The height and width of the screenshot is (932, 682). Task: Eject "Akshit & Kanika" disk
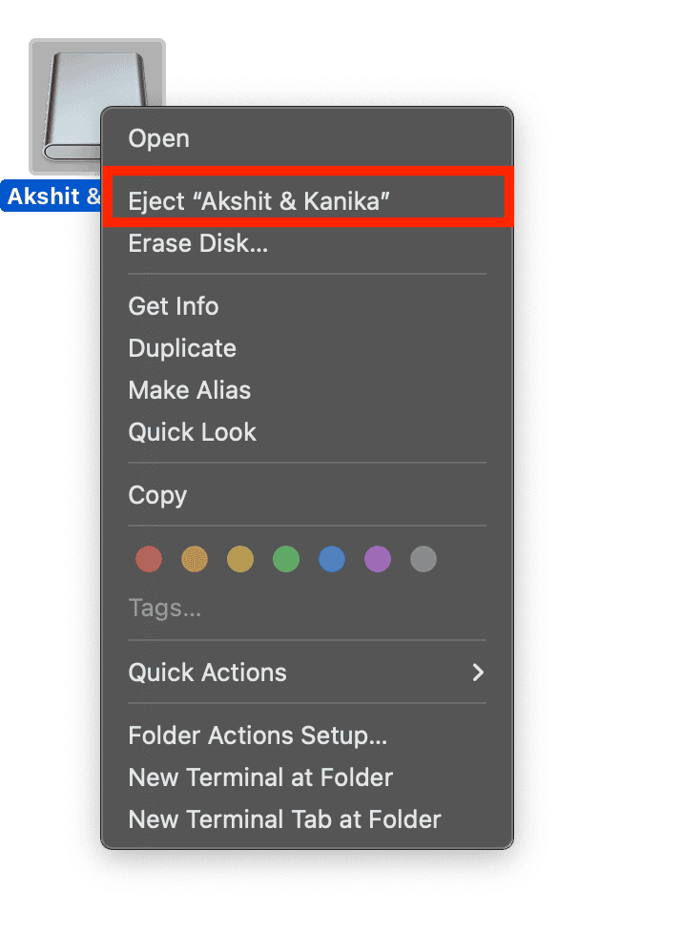point(260,200)
